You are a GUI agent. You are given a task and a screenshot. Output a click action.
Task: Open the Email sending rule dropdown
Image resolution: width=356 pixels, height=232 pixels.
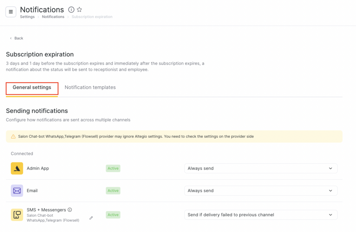(x=260, y=191)
